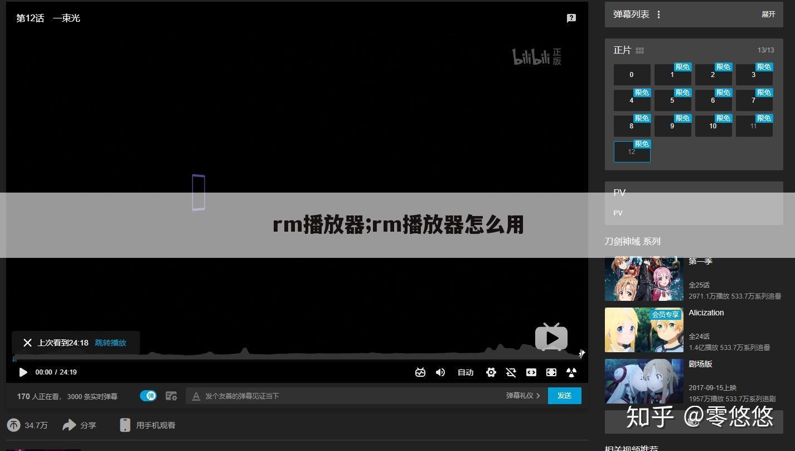Image resolution: width=795 pixels, height=451 pixels.
Task: Open the 自动 quality selector
Action: pyautogui.click(x=466, y=372)
